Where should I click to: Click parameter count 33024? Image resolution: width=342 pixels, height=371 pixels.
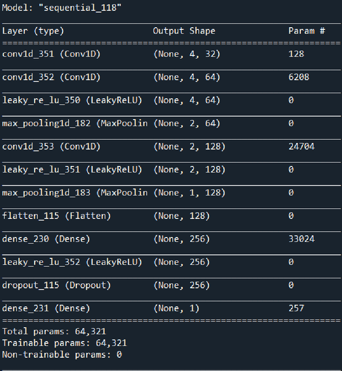[301, 239]
